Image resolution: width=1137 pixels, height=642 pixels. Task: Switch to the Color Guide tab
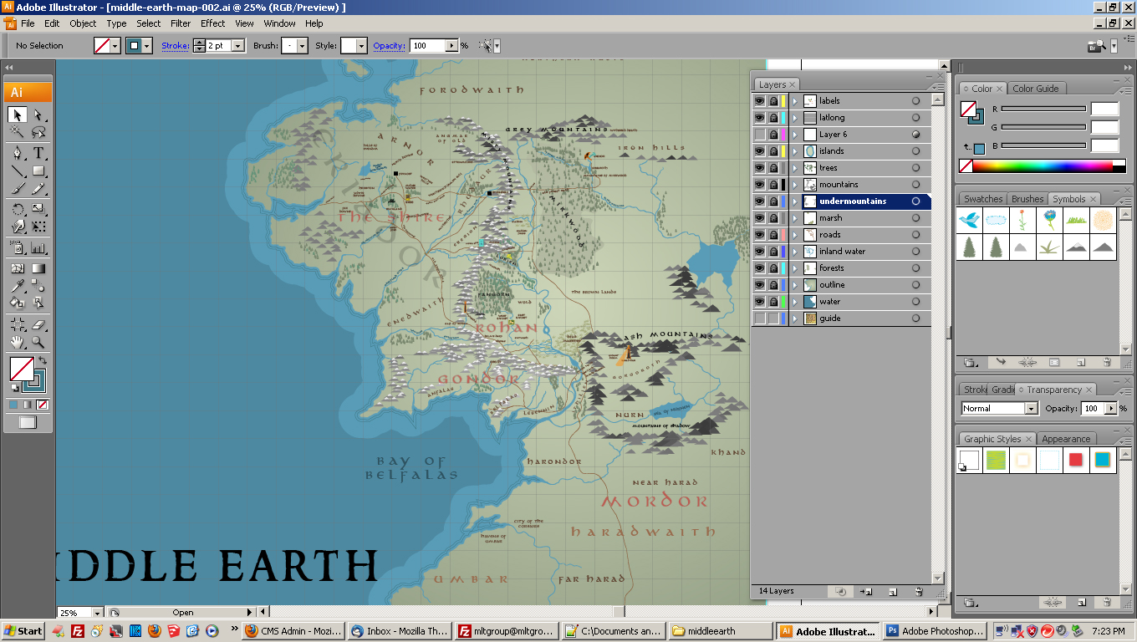click(x=1035, y=89)
